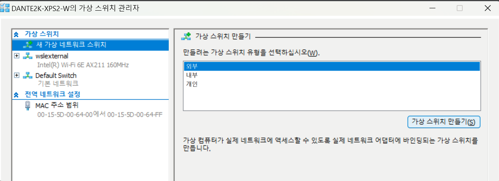Click the 가상 스위치 만들기 header icon
499x181 pixels.
point(186,37)
